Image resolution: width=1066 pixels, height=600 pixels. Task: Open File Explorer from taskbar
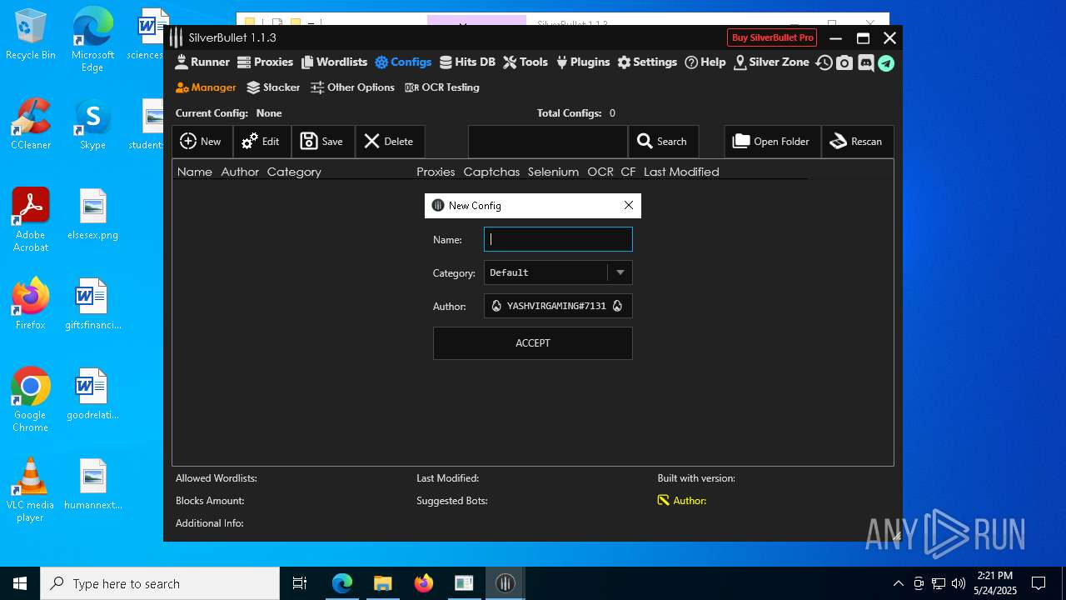382,583
